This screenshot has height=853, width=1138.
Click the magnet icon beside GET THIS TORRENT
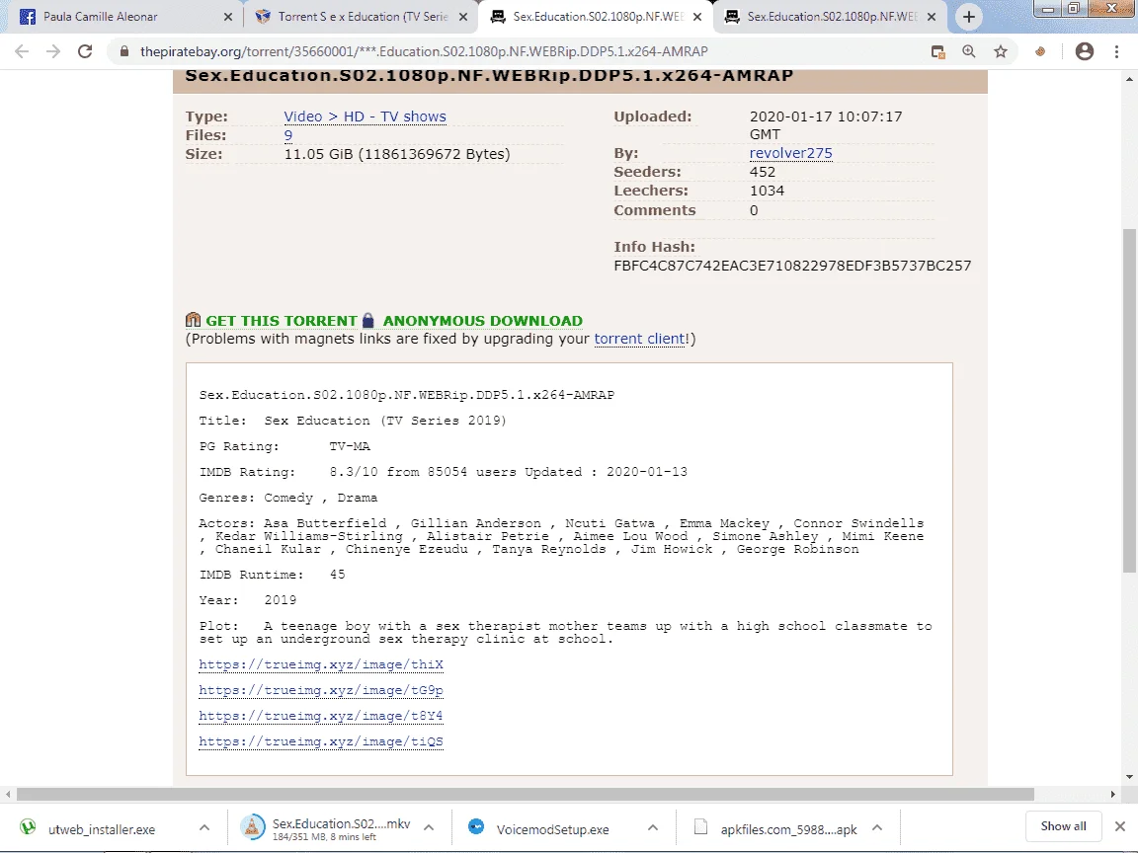pyautogui.click(x=193, y=320)
